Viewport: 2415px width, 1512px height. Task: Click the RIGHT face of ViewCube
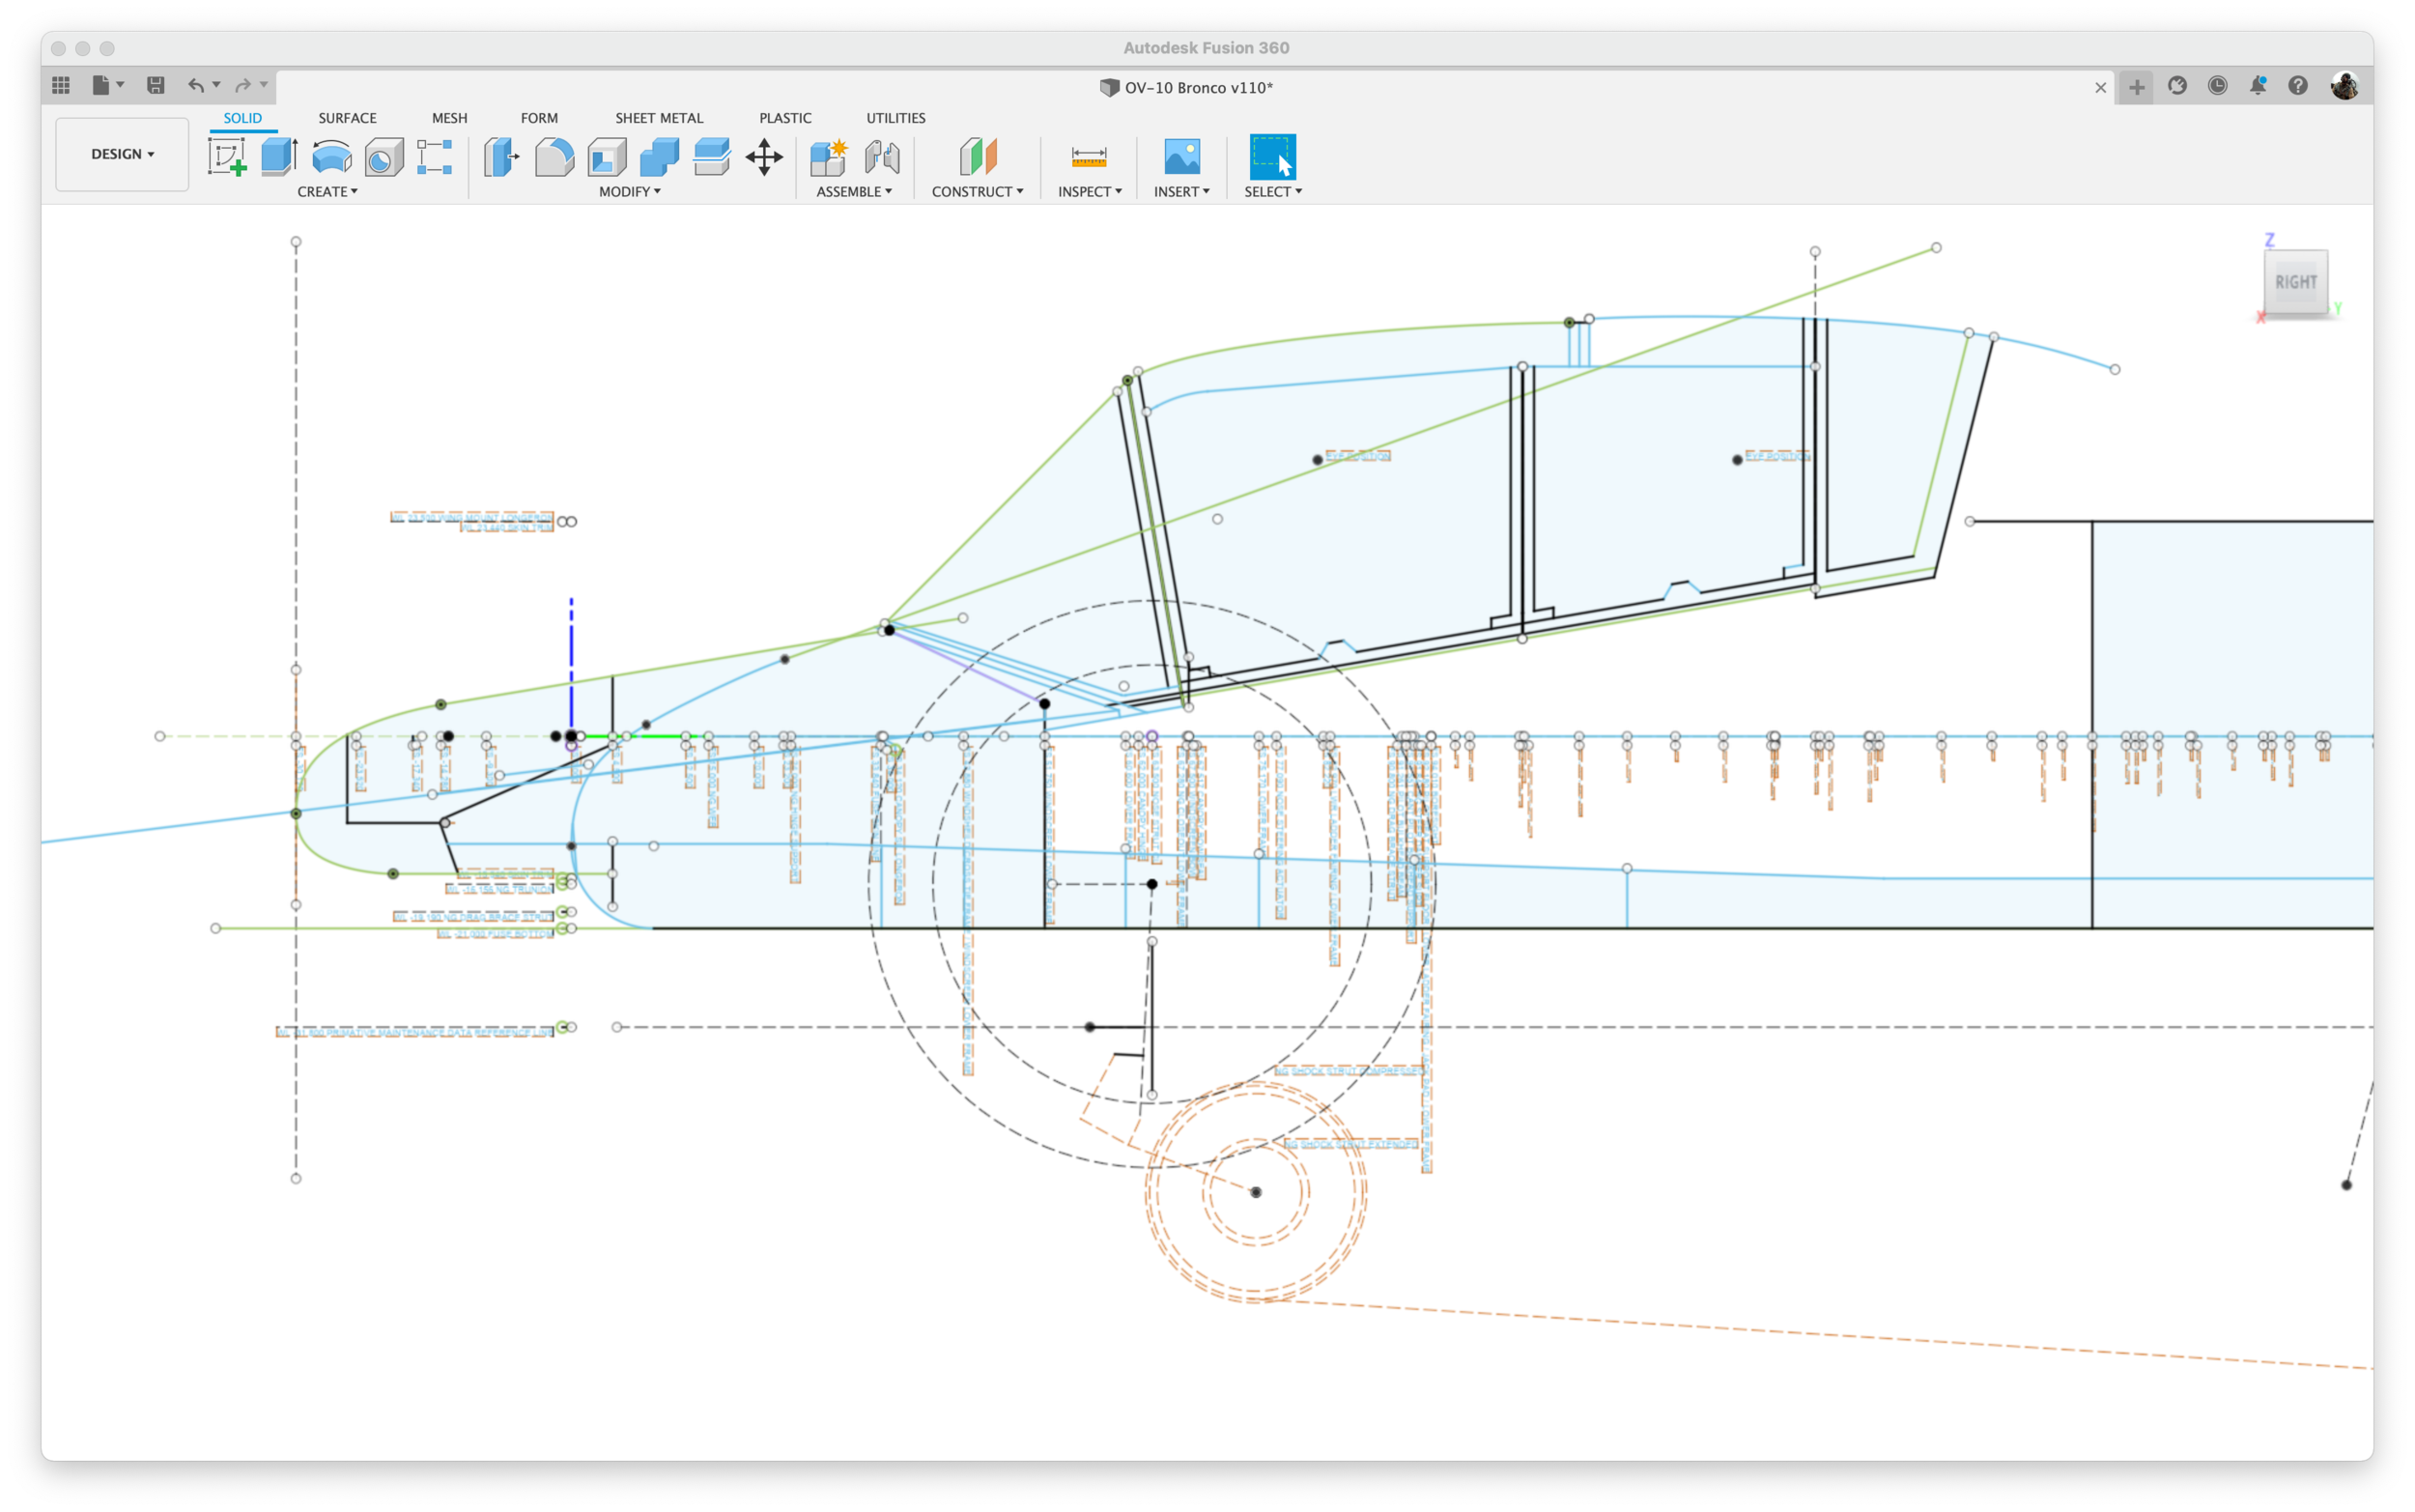[x=2295, y=282]
